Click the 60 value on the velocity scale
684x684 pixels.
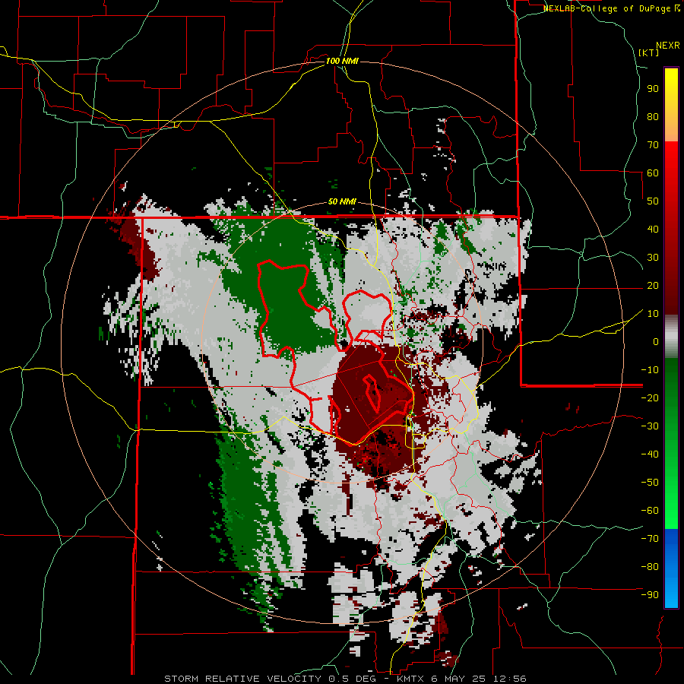653,173
